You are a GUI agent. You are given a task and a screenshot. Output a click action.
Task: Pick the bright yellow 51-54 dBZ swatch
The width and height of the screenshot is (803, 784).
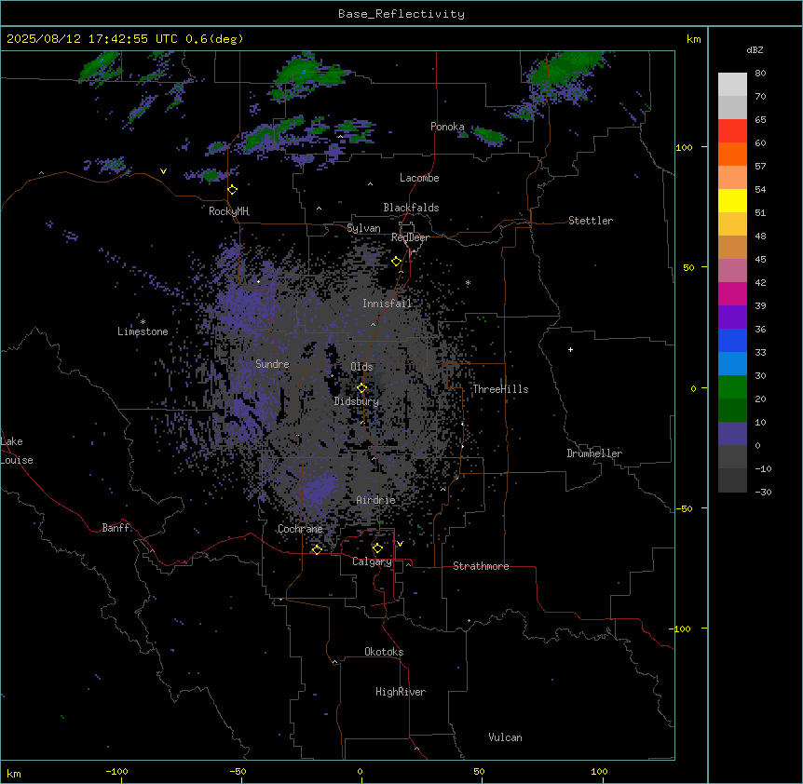coord(732,200)
